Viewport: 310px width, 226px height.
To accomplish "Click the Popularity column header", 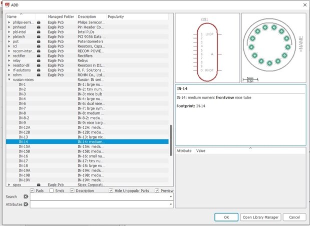I will 116,16.
